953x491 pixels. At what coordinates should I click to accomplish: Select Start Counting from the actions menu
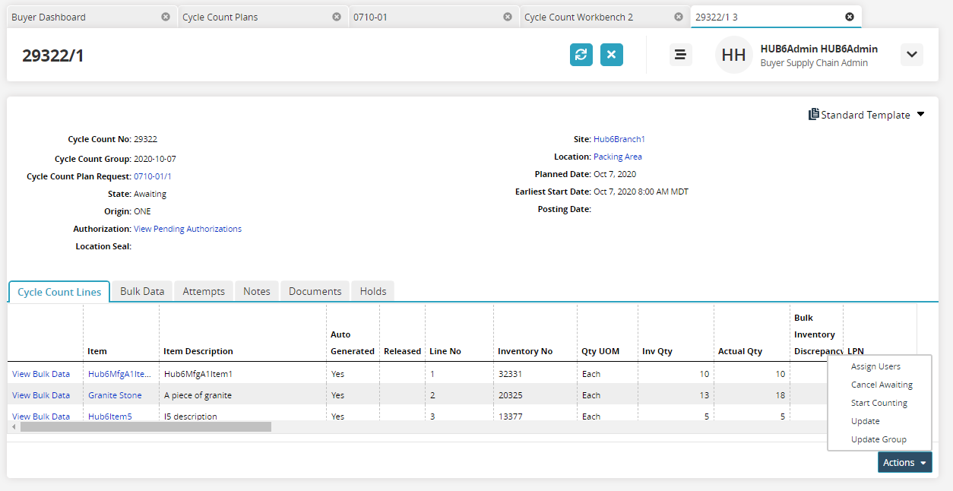tap(879, 403)
